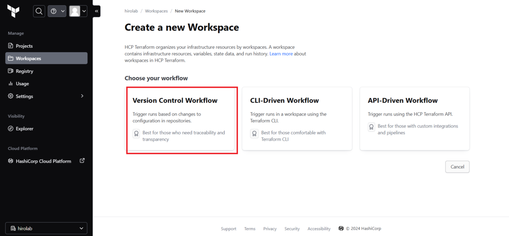Open the Privacy footer link
The image size is (509, 236).
(270, 229)
